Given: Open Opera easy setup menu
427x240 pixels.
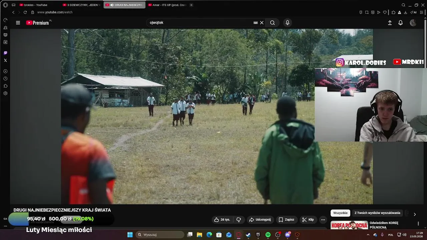Looking at the screenshot, I should pyautogui.click(x=422, y=12).
